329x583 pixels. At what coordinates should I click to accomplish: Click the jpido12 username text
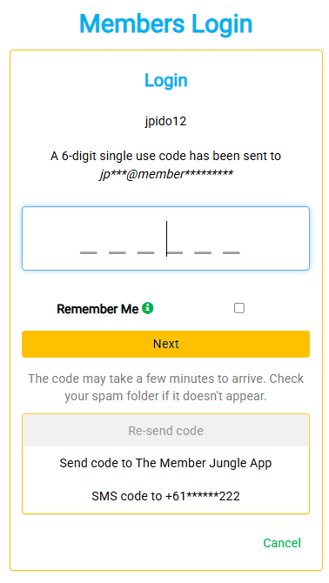click(x=165, y=121)
